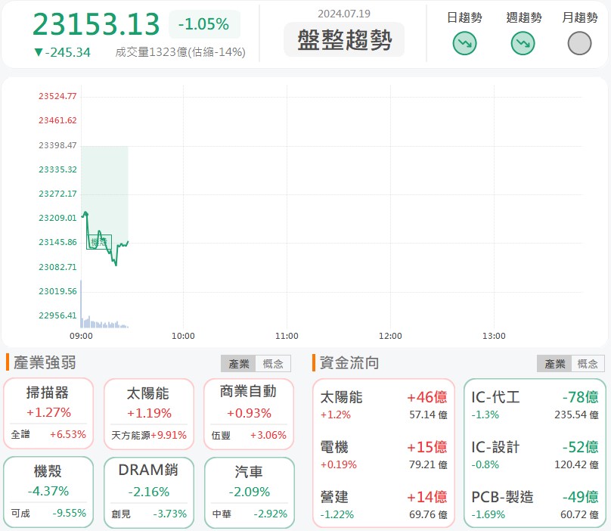This screenshot has width=611, height=531.
Task: Click the monthly trend 月趨勢 gray circle icon
Action: 579,43
